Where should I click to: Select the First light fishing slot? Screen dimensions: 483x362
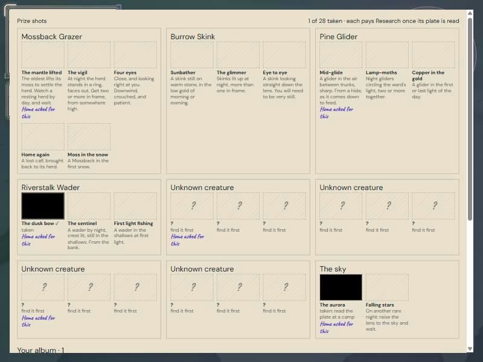tap(135, 206)
